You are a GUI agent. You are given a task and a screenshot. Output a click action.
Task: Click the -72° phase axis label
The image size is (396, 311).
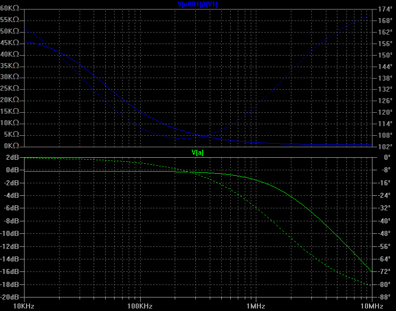pyautogui.click(x=385, y=271)
